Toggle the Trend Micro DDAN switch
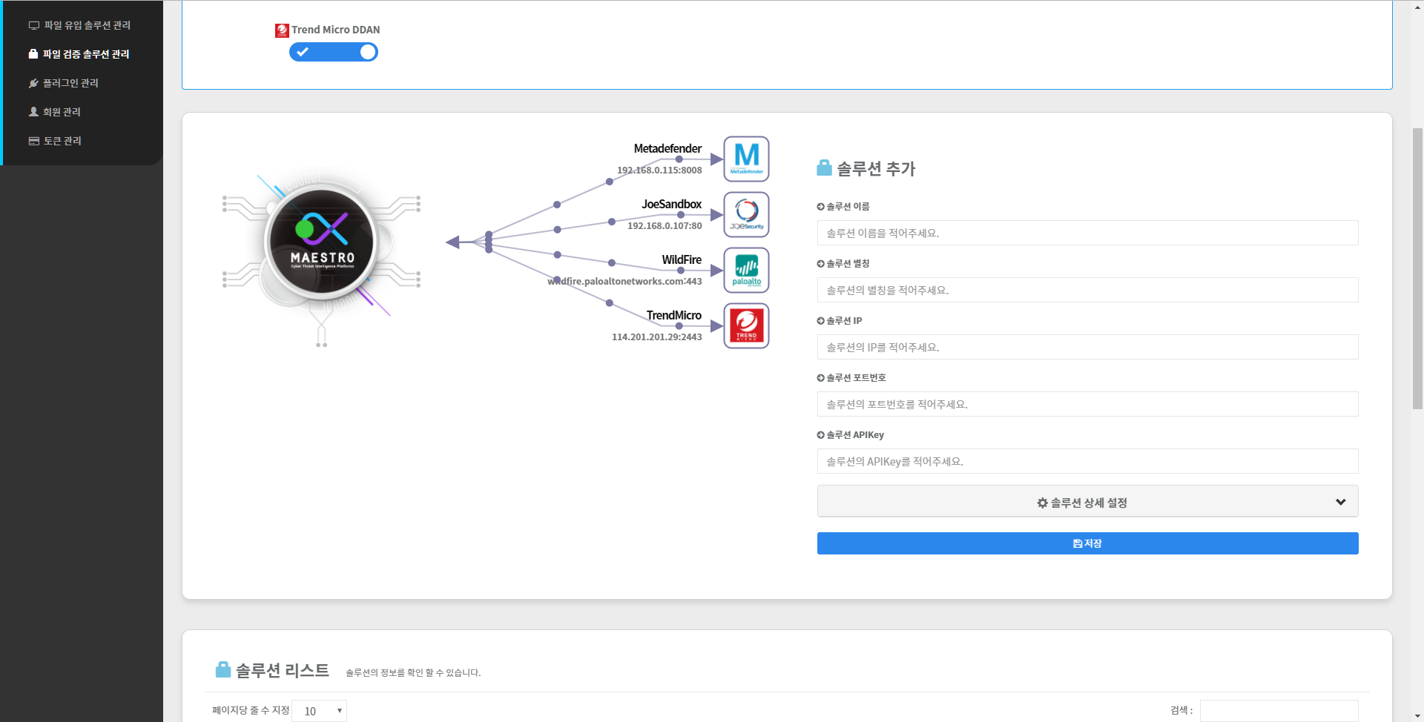The image size is (1424, 722). (334, 52)
